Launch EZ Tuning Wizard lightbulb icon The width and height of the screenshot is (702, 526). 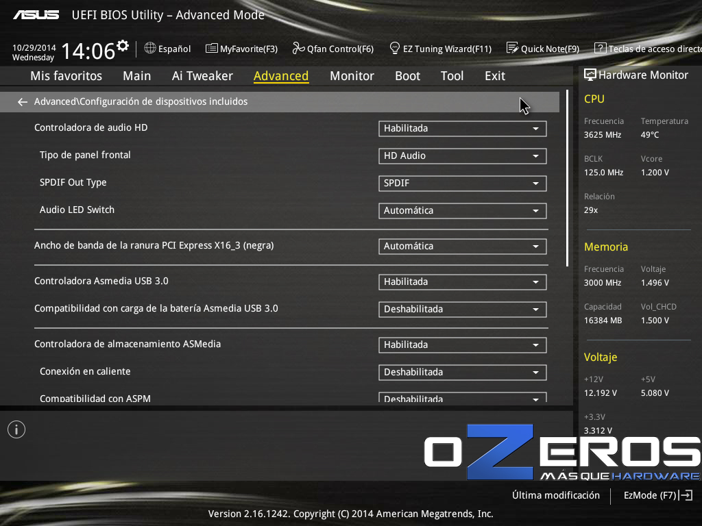click(x=395, y=49)
